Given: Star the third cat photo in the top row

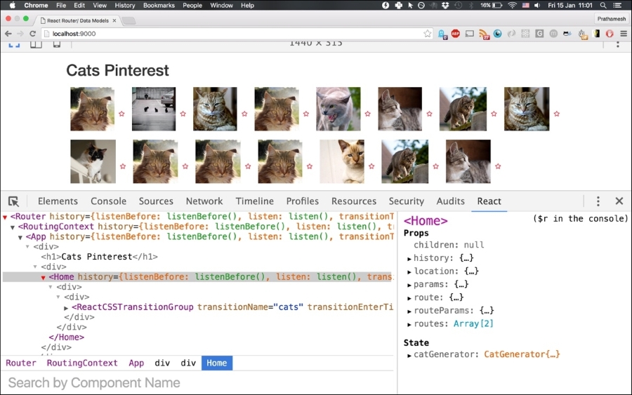Looking at the screenshot, I should tap(244, 114).
